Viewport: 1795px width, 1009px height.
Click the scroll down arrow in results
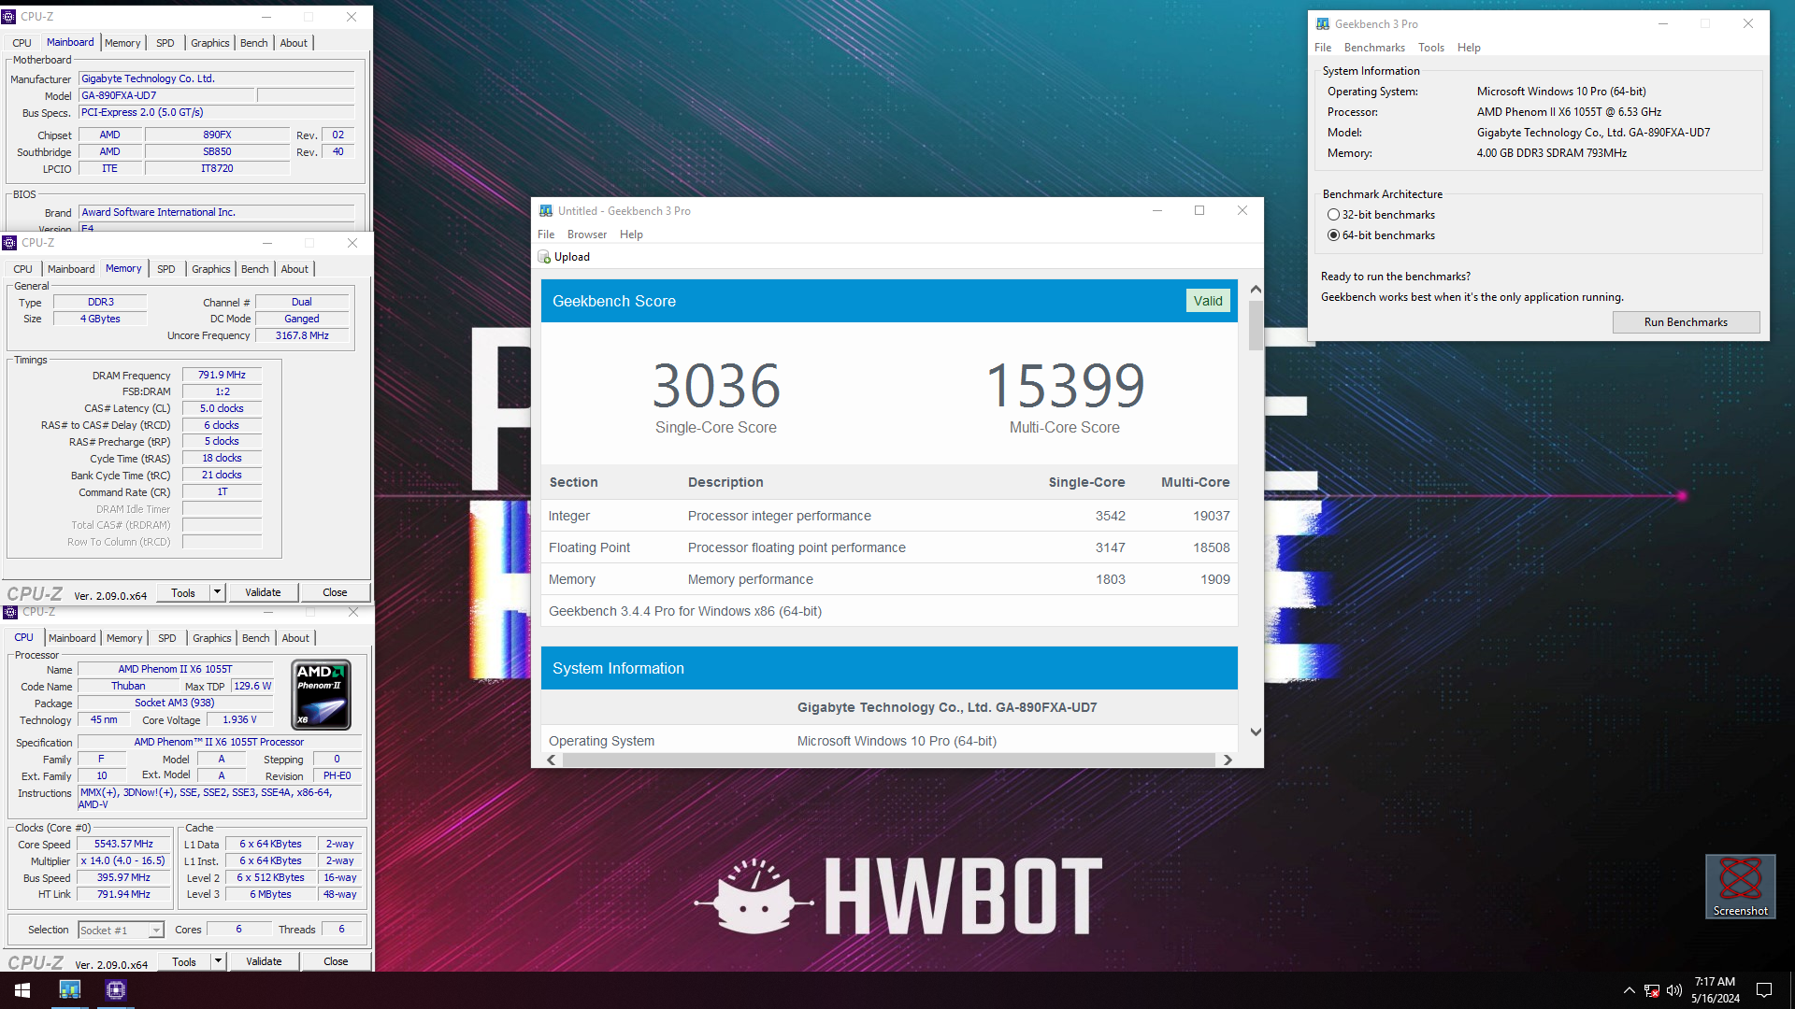[1256, 732]
